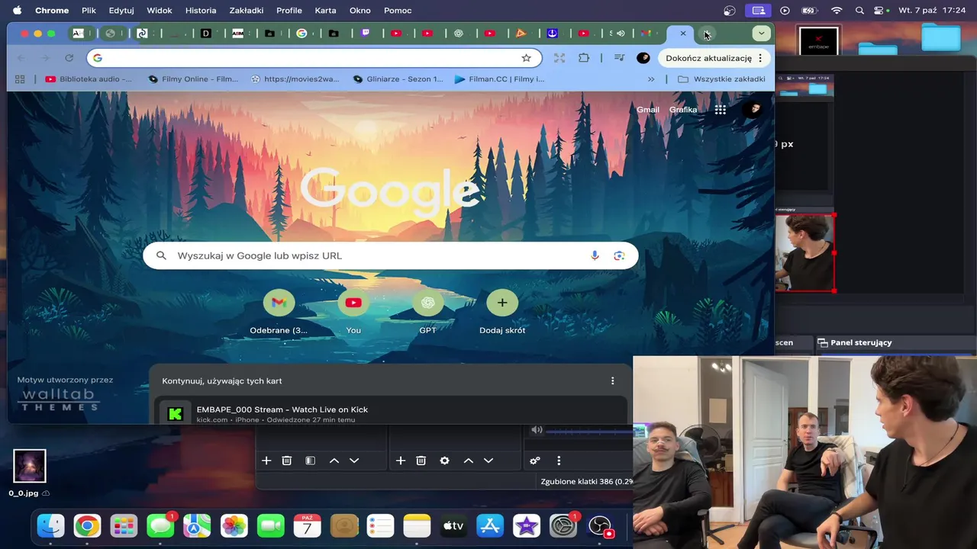Open OBS scene filters icon
977x549 pixels.
(310, 461)
